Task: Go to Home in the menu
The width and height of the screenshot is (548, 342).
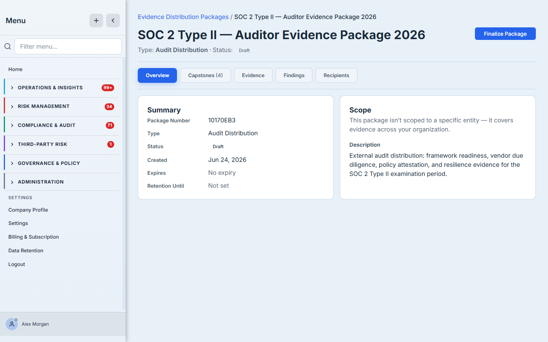Action: point(15,69)
